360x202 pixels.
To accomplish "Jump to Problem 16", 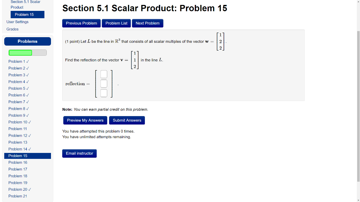I will click(18, 162).
